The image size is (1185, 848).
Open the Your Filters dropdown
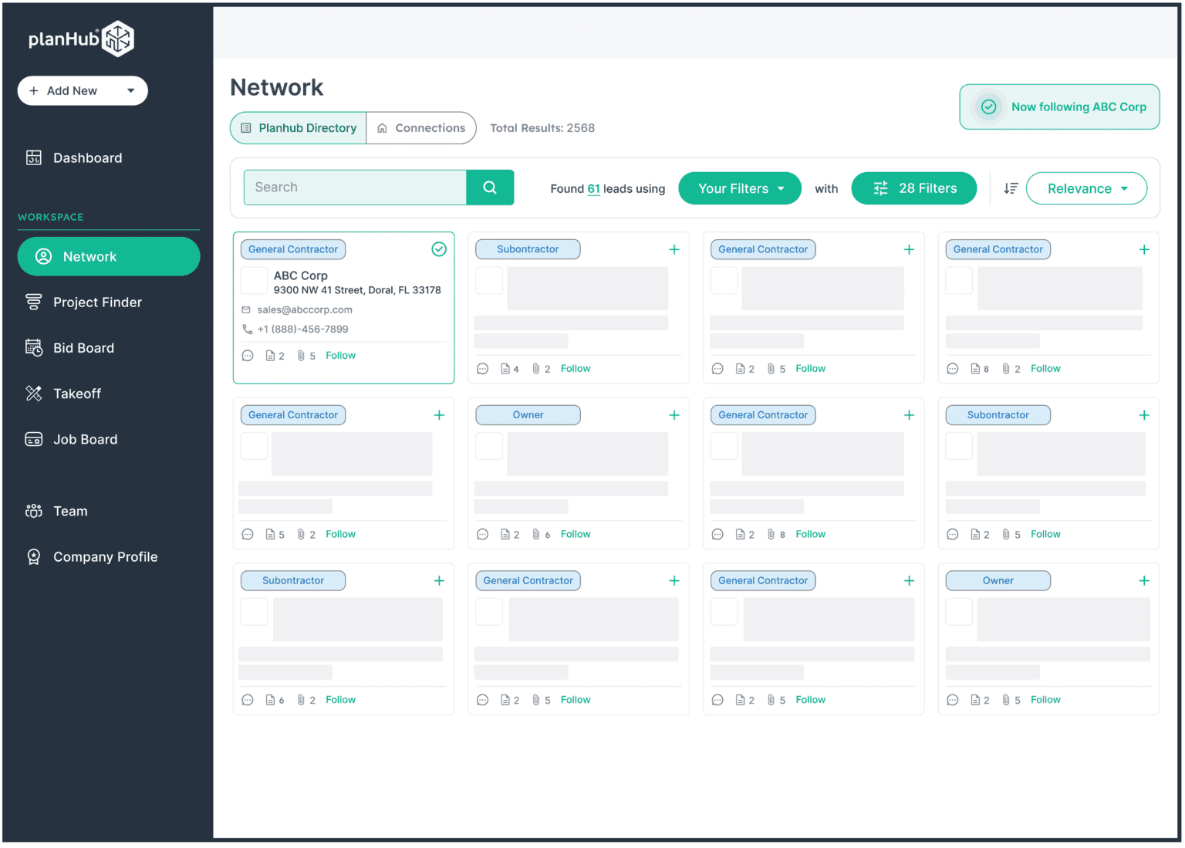(x=739, y=188)
